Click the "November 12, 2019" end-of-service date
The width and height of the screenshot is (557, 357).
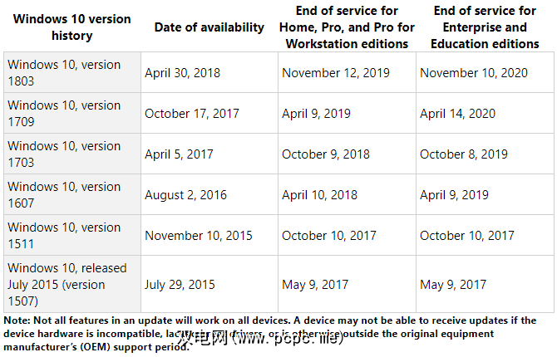[335, 73]
